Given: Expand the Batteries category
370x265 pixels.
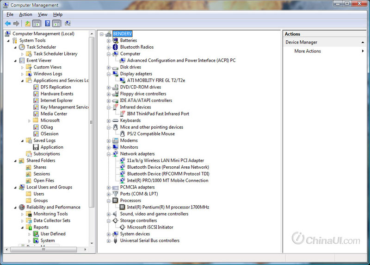Looking at the screenshot, I should [109, 41].
